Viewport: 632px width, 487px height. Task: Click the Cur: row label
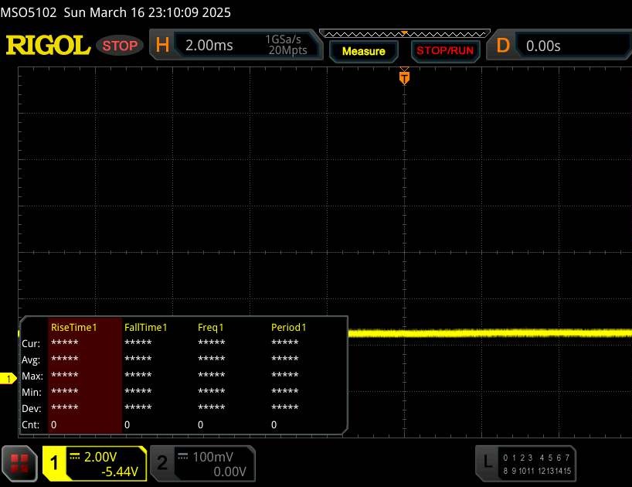pos(31,344)
